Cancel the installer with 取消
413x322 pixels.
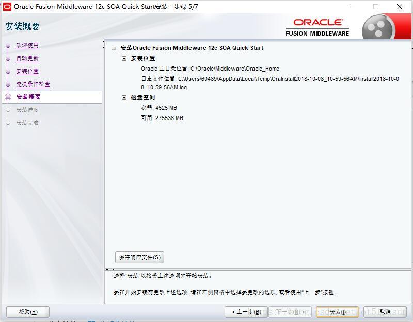click(385, 312)
